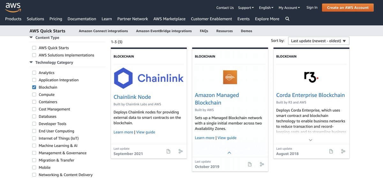Collapse the Technology Category filter section
Viewport: 383px width, 178px height.
[31, 62]
